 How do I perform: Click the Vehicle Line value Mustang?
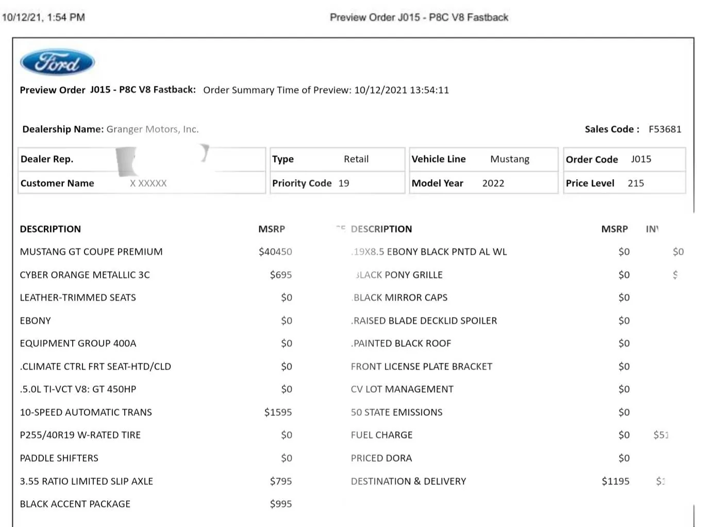[x=510, y=159]
